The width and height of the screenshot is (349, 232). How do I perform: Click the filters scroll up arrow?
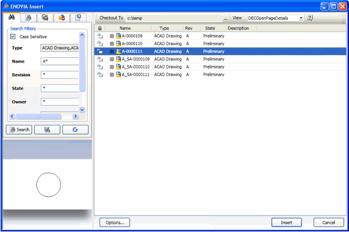[82, 35]
